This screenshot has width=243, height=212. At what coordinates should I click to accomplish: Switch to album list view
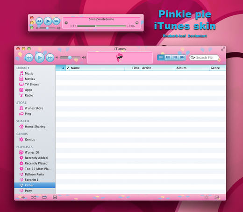point(168,57)
